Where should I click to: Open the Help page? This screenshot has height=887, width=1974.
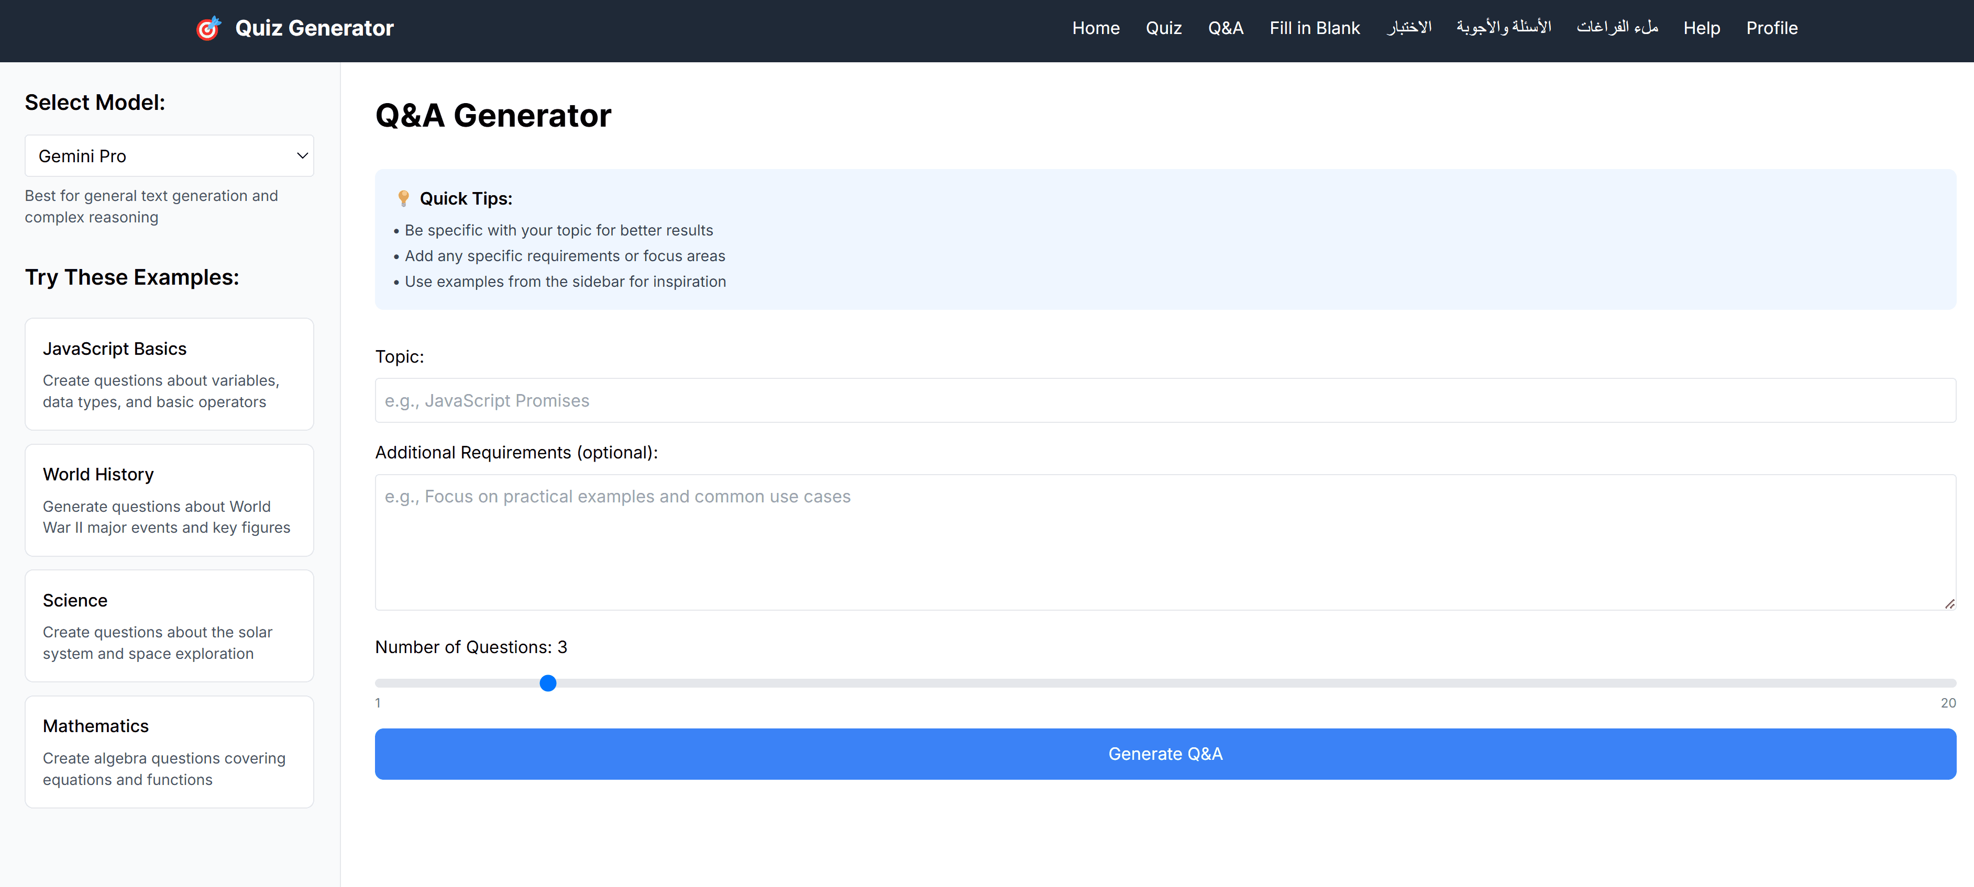pyautogui.click(x=1701, y=28)
